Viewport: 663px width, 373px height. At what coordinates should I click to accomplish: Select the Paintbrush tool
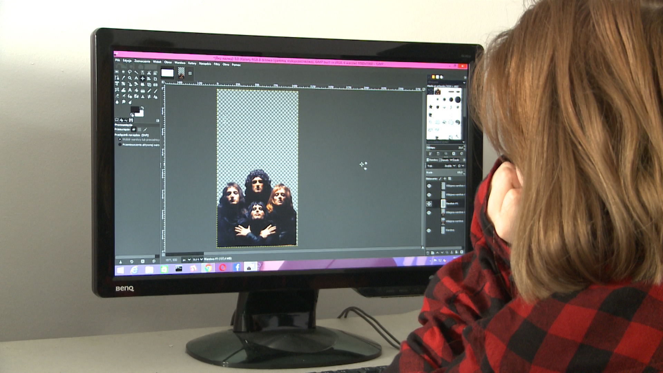pos(155,91)
